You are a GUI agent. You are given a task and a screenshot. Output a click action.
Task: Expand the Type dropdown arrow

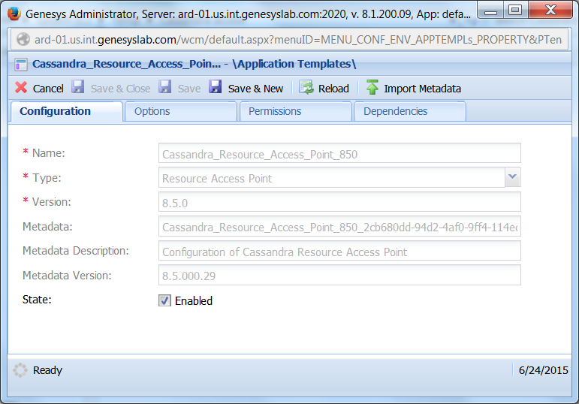tap(512, 177)
